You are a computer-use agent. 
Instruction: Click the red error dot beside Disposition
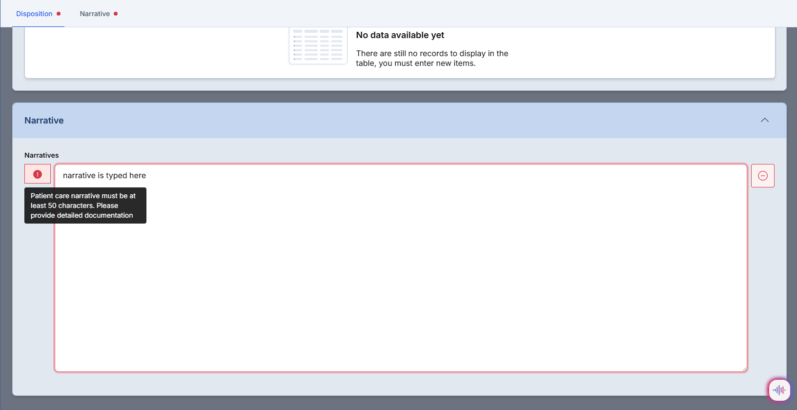pos(59,14)
